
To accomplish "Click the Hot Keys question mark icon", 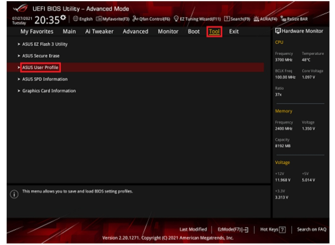I will [282, 230].
